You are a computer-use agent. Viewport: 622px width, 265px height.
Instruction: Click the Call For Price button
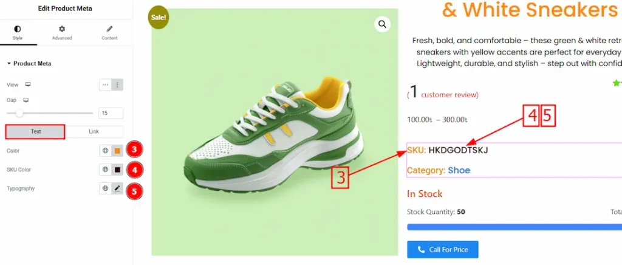(x=442, y=250)
